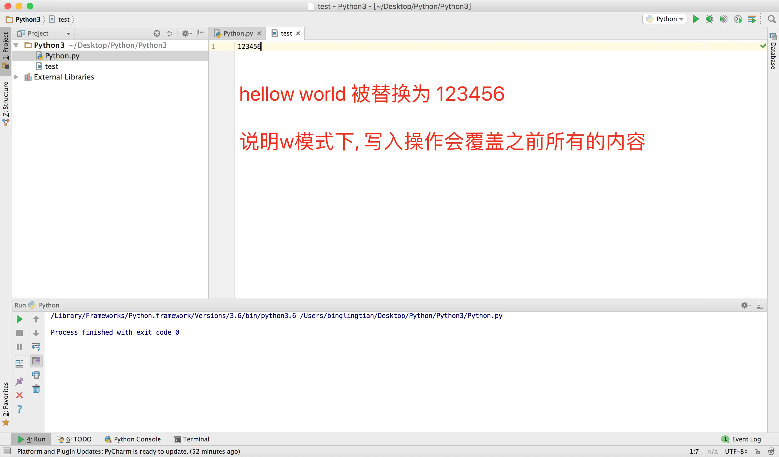The width and height of the screenshot is (779, 457).
Task: Expand External Libraries node
Action: click(16, 77)
